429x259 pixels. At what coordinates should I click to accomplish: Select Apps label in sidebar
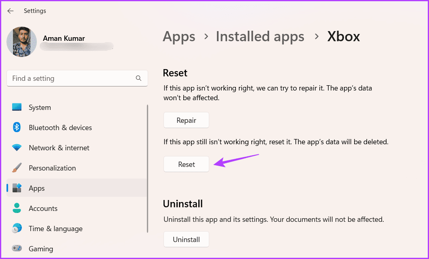pos(37,189)
